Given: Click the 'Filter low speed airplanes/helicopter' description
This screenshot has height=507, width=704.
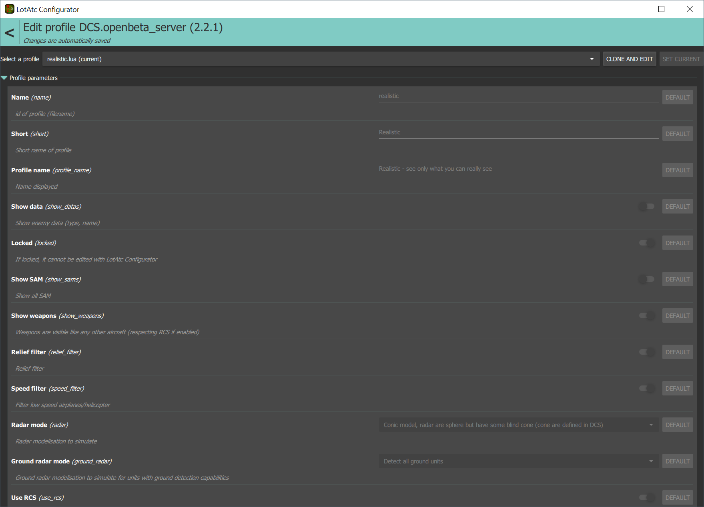Looking at the screenshot, I should point(63,405).
